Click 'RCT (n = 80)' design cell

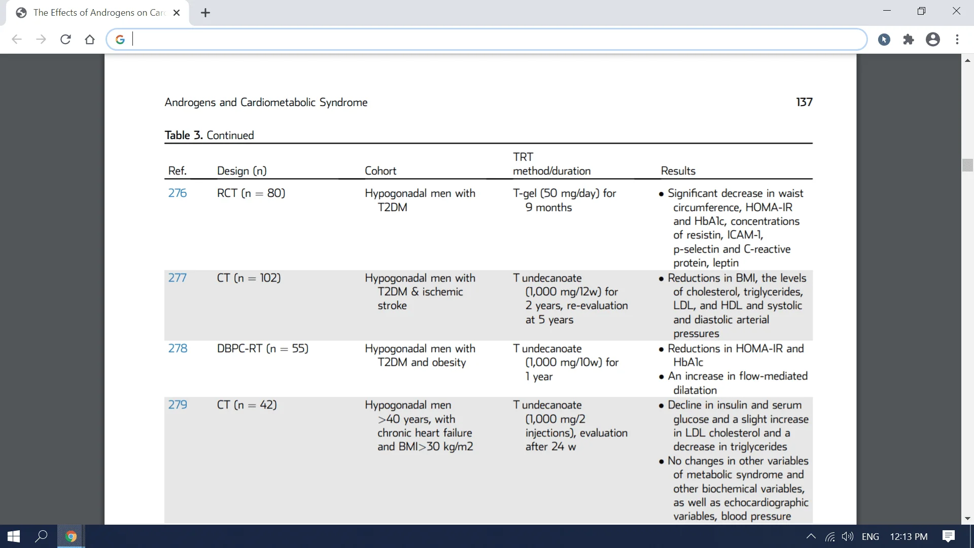click(x=251, y=193)
